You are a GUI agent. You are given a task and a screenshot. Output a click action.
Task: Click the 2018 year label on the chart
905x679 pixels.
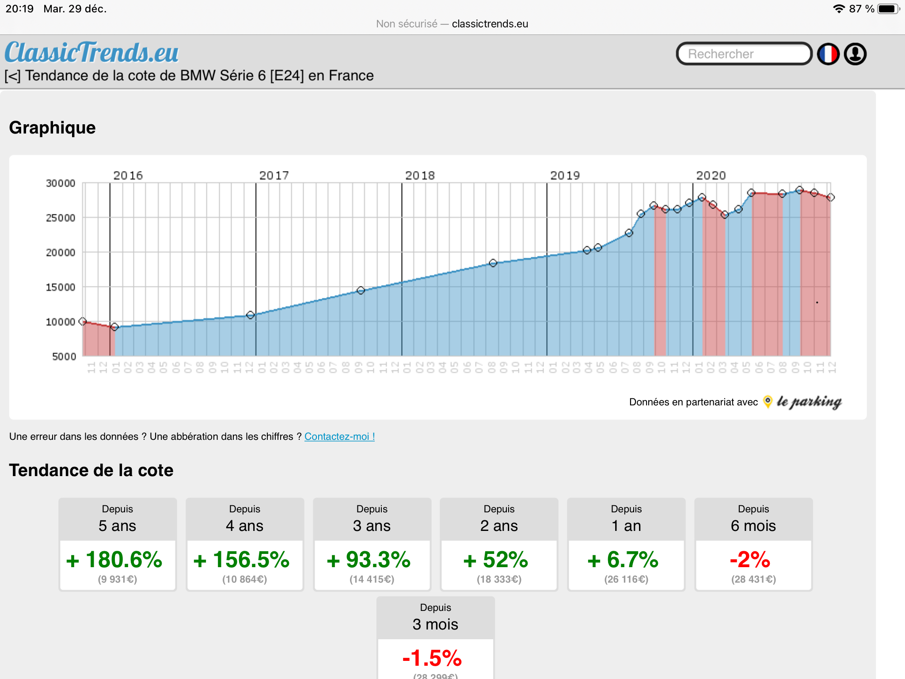(x=420, y=175)
